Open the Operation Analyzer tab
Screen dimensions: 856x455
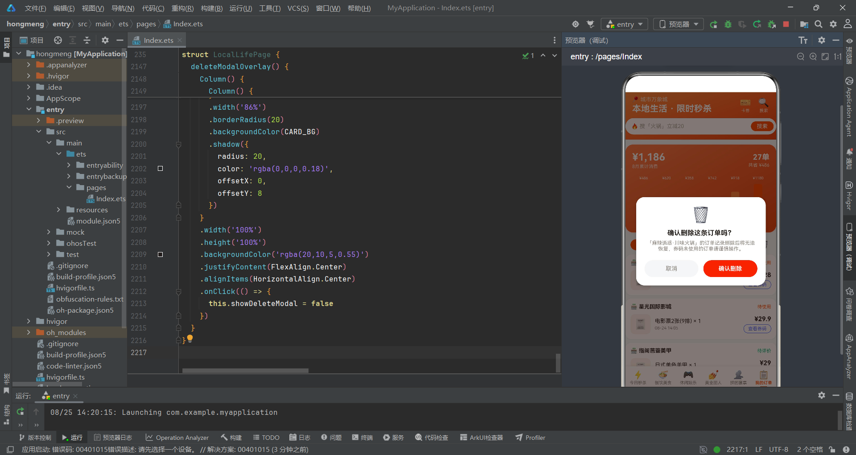177,438
